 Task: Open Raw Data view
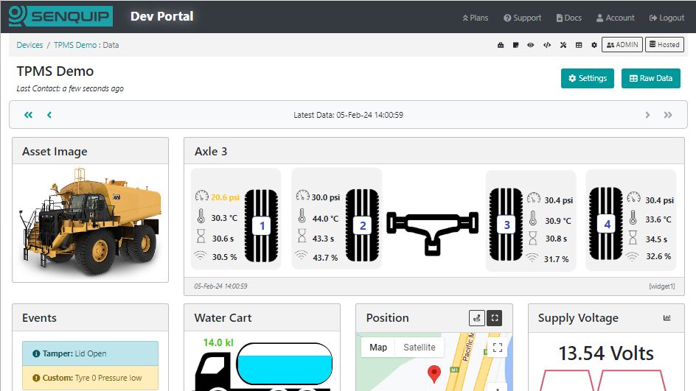[651, 79]
